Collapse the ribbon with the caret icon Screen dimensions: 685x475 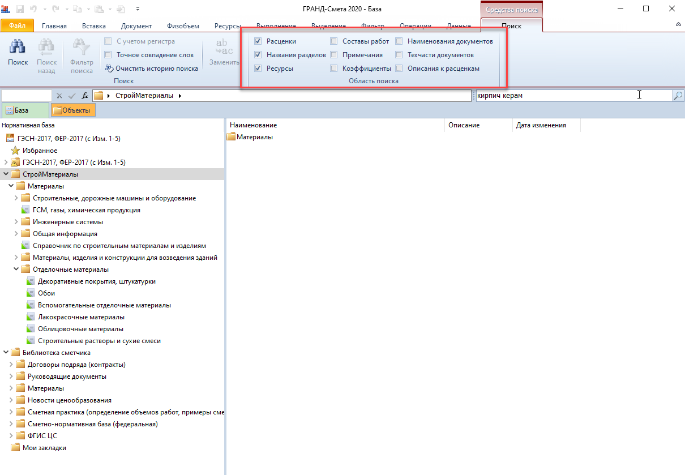678,25
